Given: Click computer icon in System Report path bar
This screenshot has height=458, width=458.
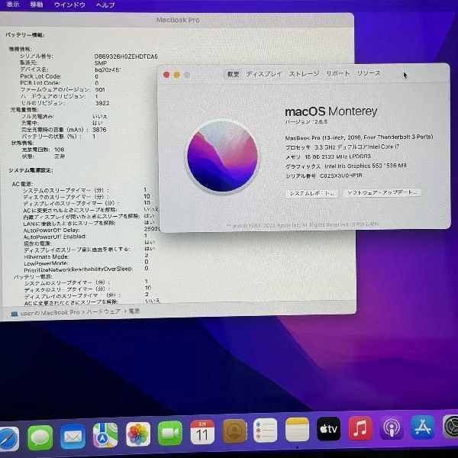Looking at the screenshot, I should pyautogui.click(x=15, y=314).
